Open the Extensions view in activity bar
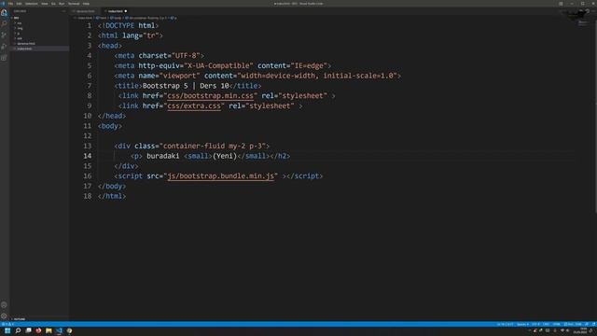The image size is (597, 336). tap(4, 58)
